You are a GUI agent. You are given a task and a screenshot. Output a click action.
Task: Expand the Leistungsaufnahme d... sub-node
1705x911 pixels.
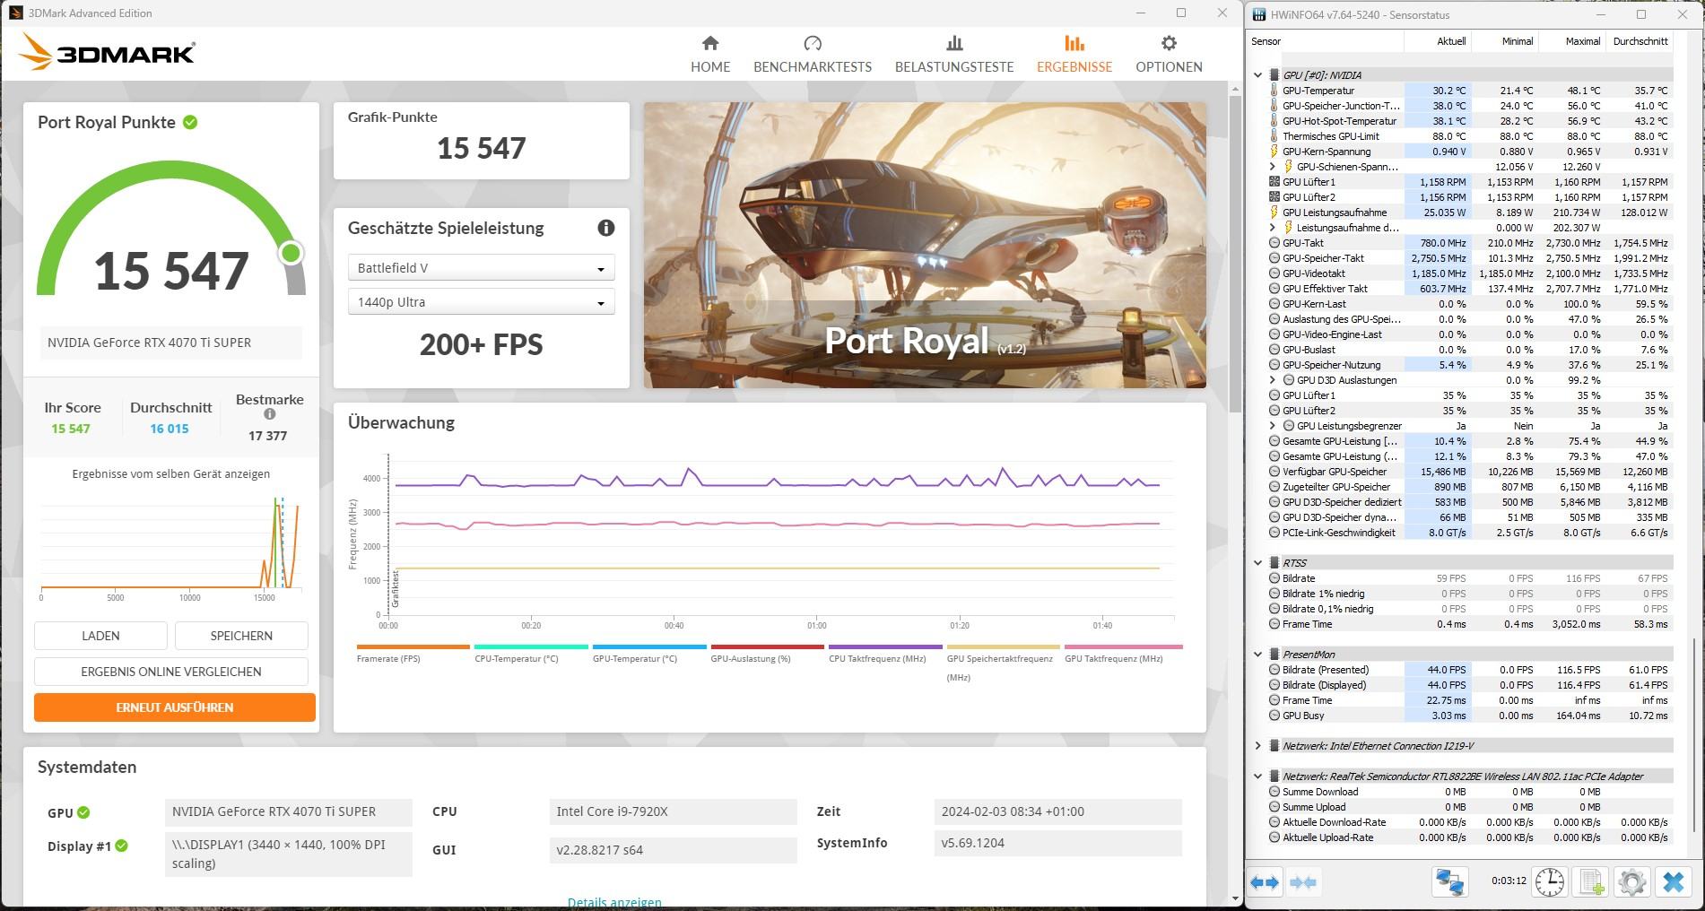(x=1272, y=228)
